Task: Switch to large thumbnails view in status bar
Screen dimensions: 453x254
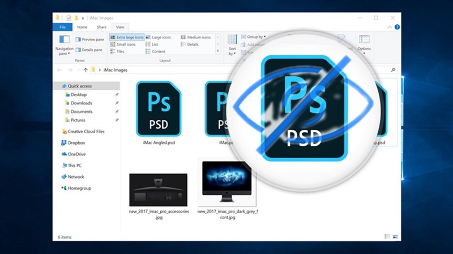Action: tap(395, 237)
